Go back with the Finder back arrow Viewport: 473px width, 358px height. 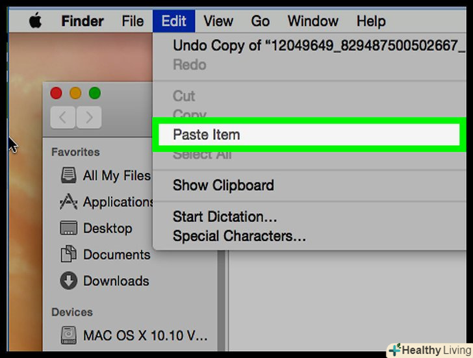point(63,118)
